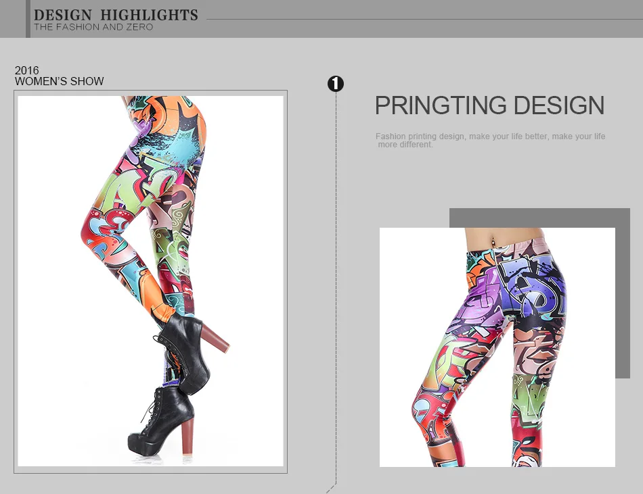Click THE FASHION AND ZERO subtitle

coord(93,27)
